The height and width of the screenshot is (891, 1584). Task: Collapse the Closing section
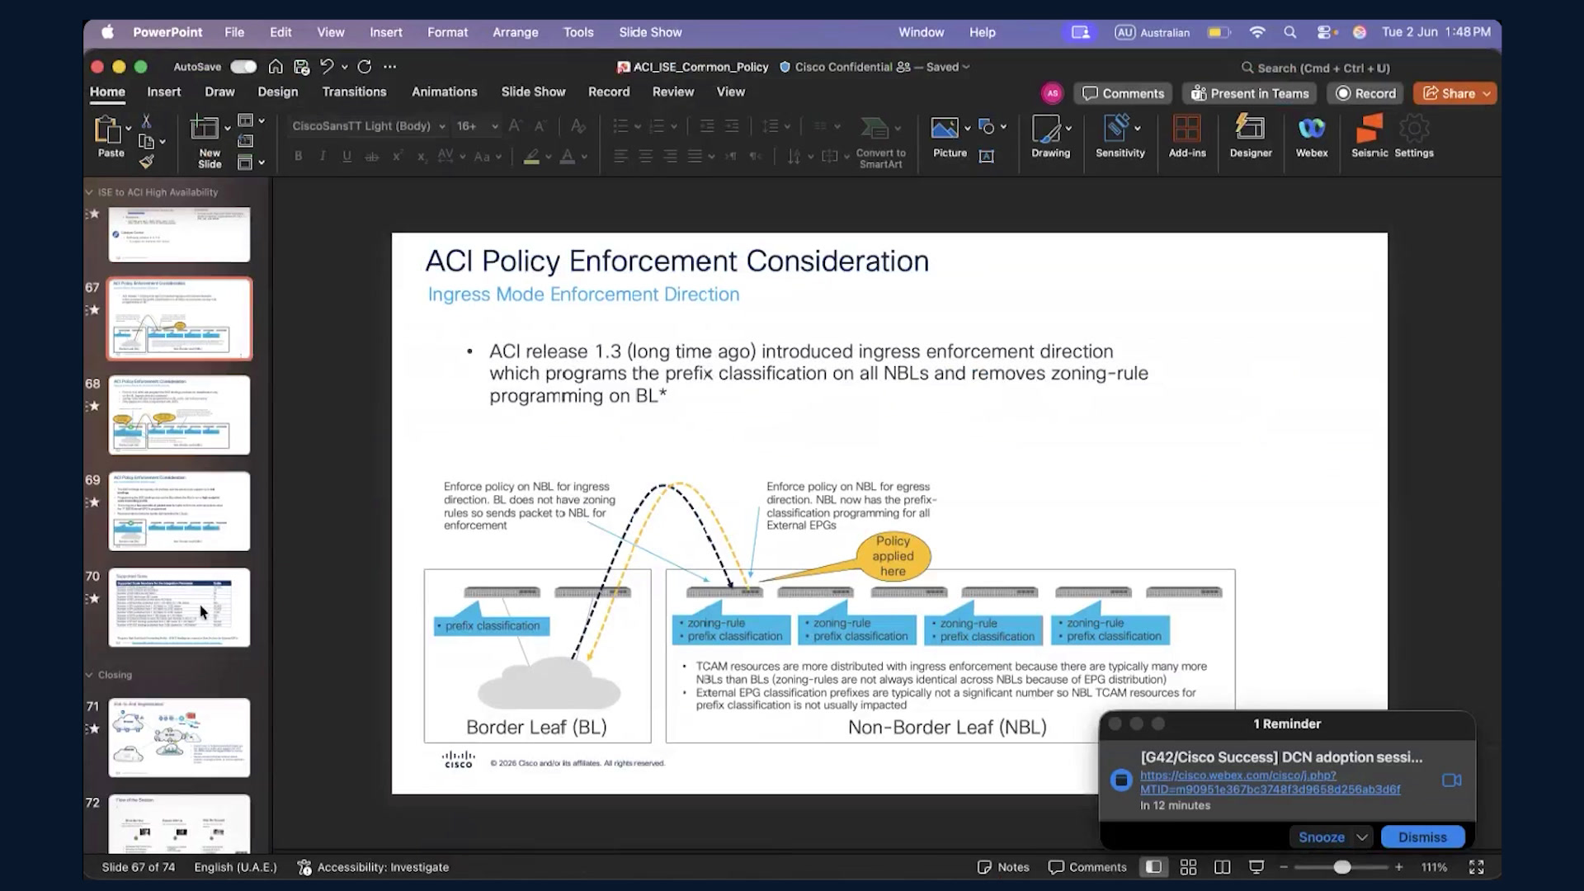tap(89, 675)
